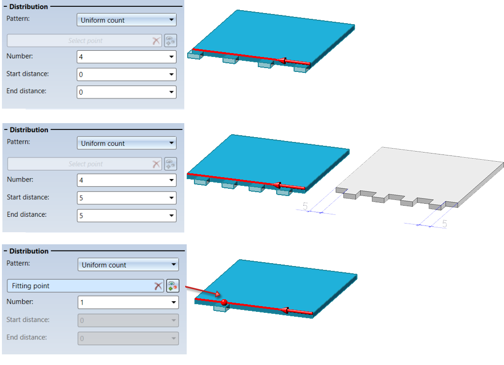Open Number 4 dropdown above Start distance 0
This screenshot has height=365, width=504.
pos(126,57)
